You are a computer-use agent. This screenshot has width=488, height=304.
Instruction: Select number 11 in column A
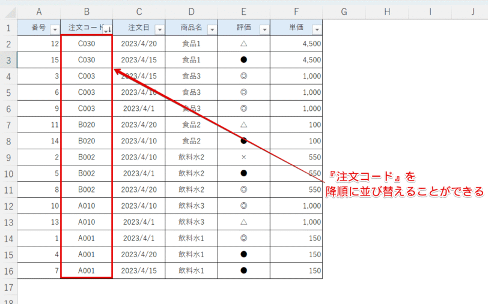tap(39, 125)
